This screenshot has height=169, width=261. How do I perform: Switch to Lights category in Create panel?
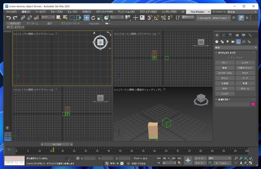(227, 42)
